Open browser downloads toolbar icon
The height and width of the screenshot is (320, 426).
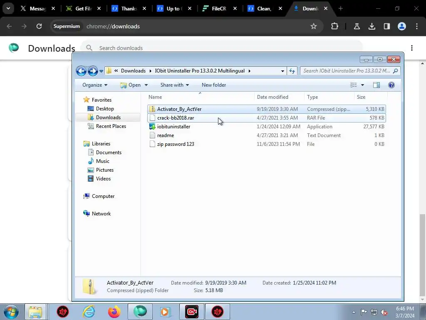click(372, 26)
